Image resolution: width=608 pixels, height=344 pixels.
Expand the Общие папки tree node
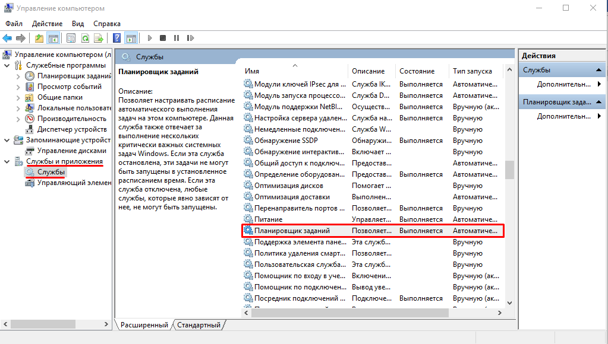[x=18, y=97]
